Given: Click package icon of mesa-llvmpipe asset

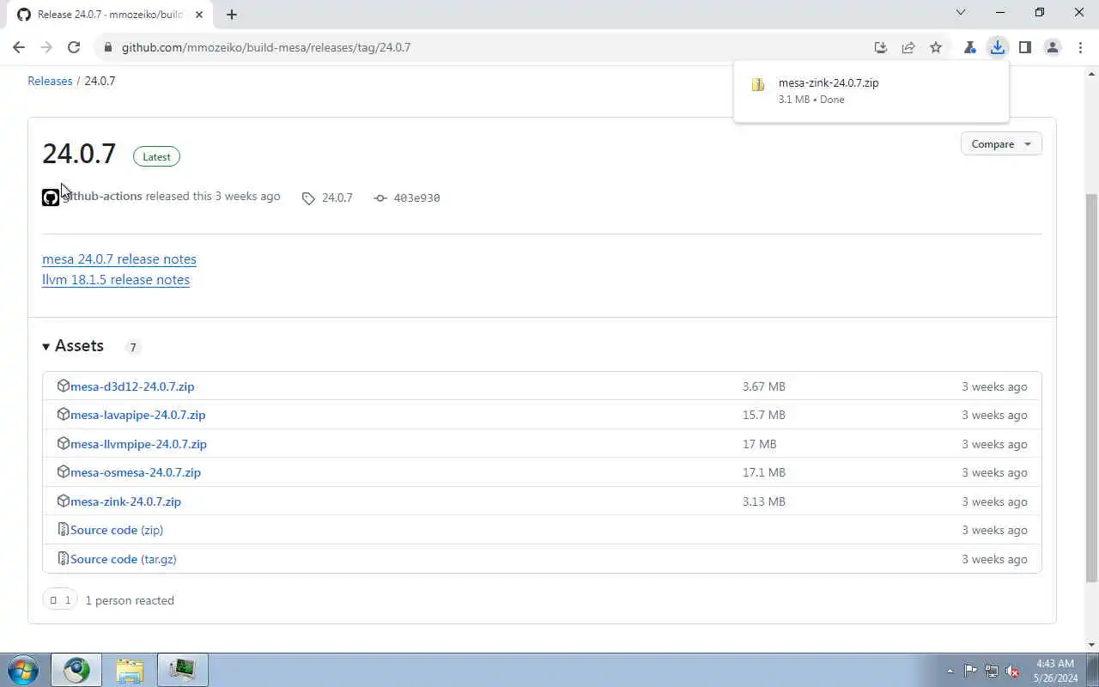Looking at the screenshot, I should [x=63, y=443].
